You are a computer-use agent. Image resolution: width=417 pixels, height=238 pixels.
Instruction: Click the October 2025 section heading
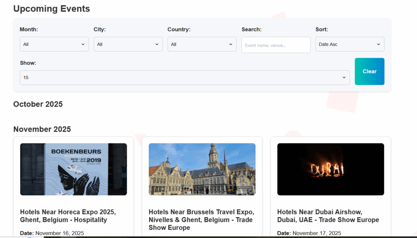(x=38, y=104)
